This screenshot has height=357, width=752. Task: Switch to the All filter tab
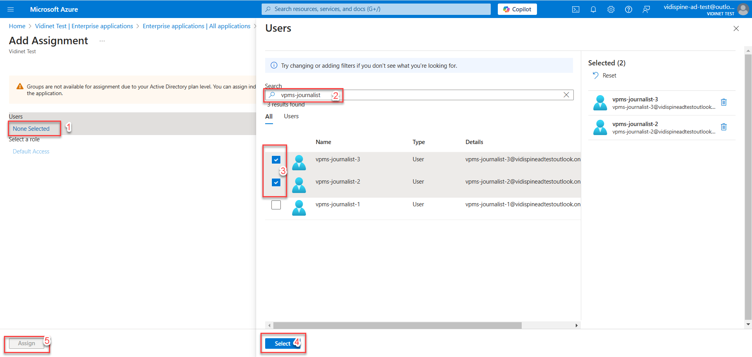point(269,117)
